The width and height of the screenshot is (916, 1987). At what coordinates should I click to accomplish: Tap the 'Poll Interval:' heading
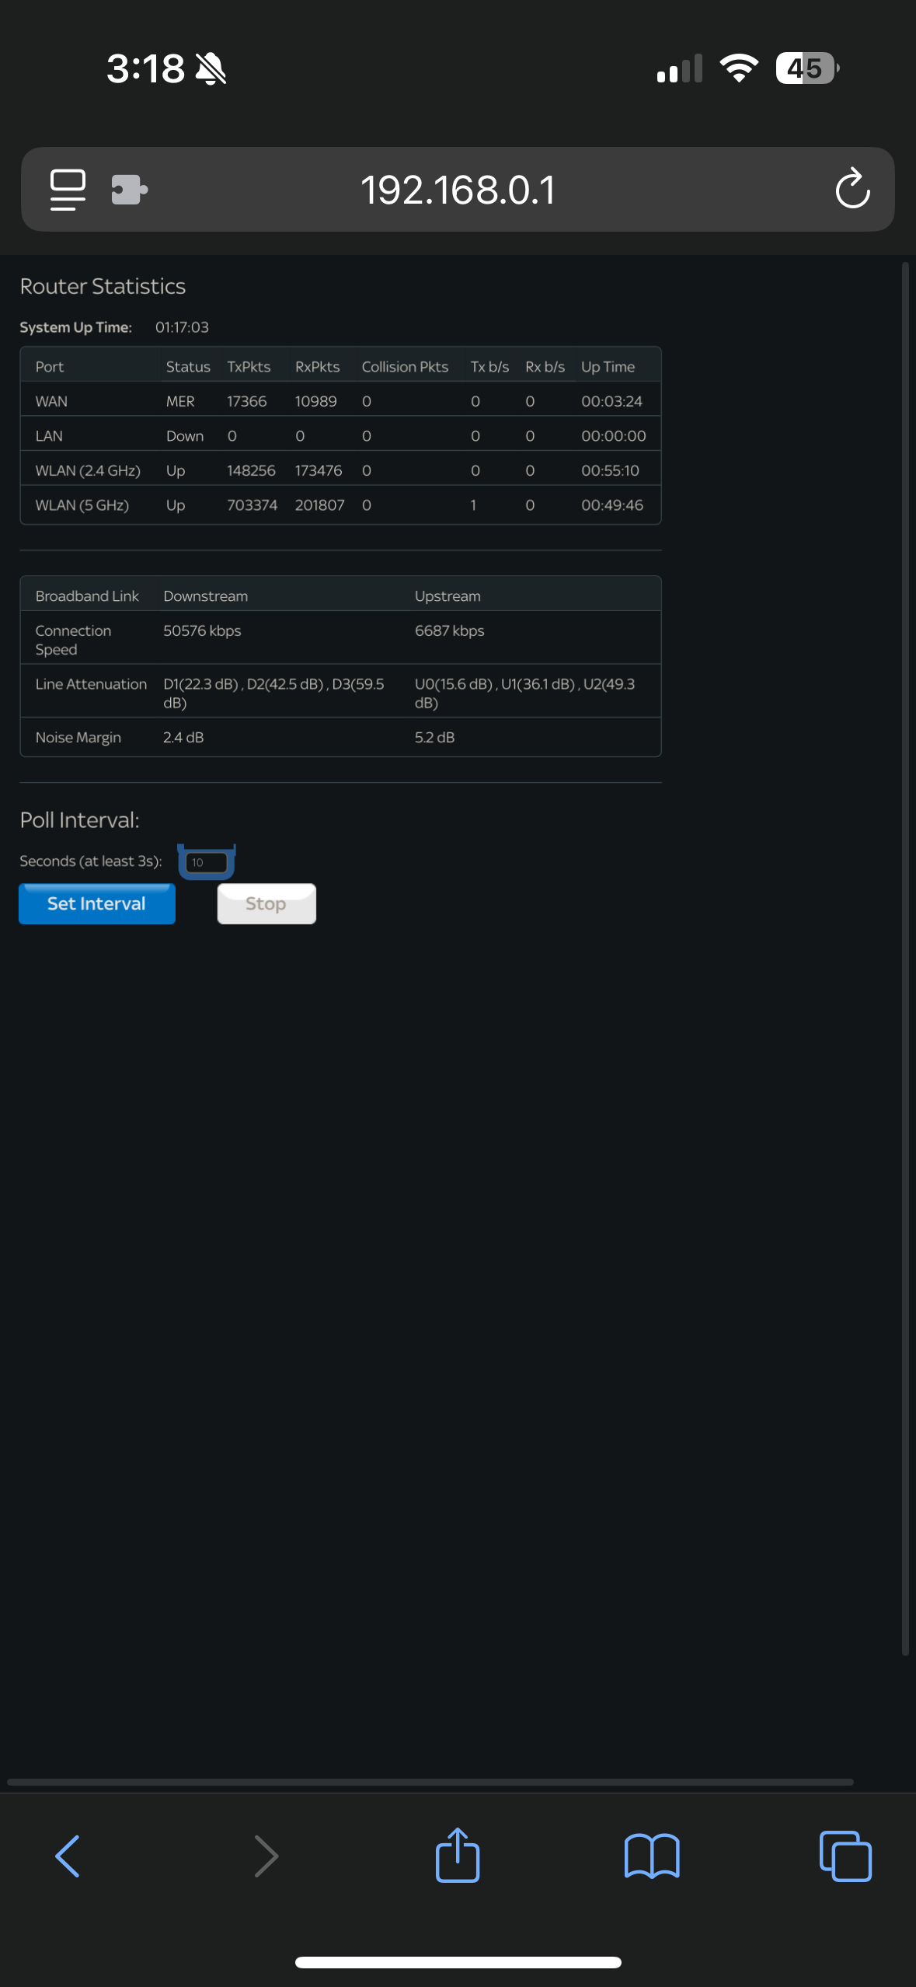click(x=79, y=820)
